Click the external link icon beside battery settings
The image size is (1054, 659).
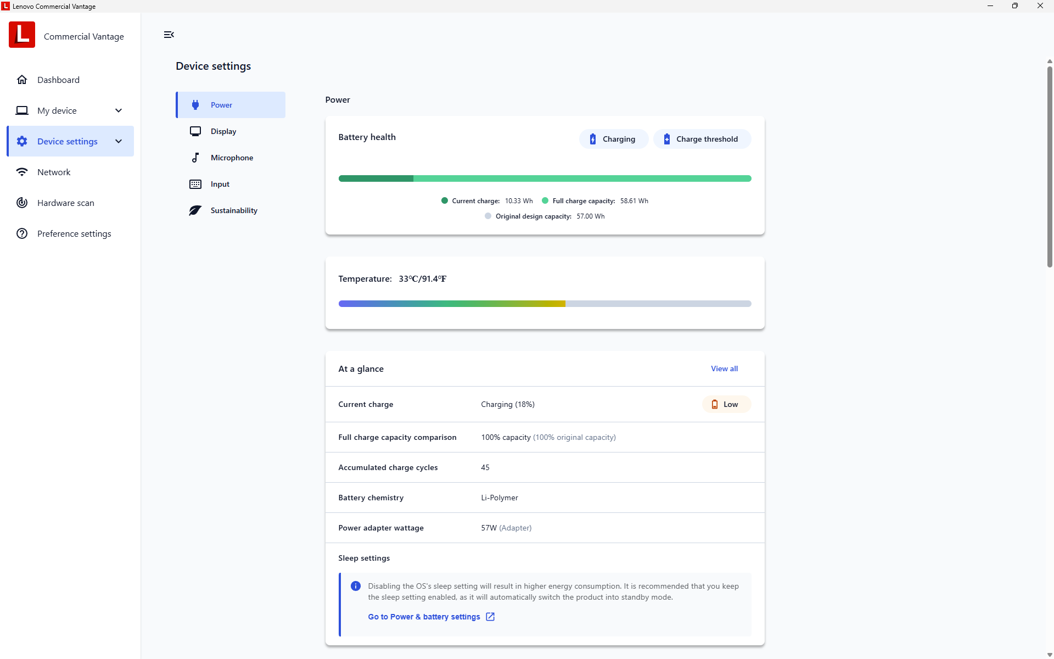(x=490, y=617)
